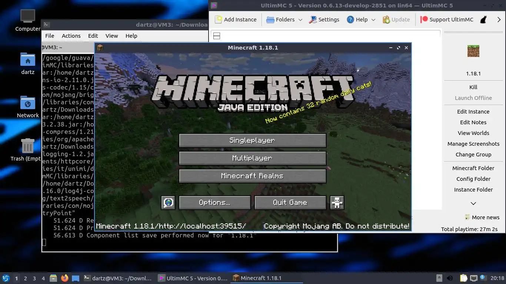Launch Firefox from the taskbar
Screen dimensions: 506x284
pos(64,278)
